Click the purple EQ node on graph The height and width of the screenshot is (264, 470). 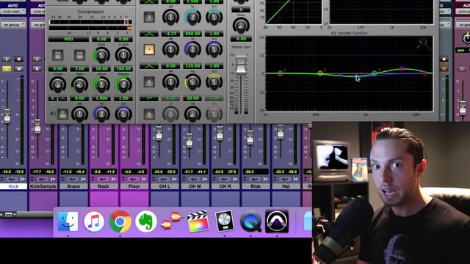tap(402, 69)
